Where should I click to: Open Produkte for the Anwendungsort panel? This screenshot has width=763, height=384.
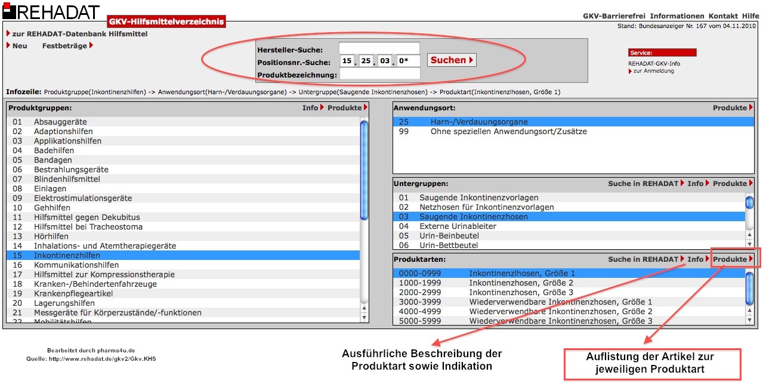[x=731, y=108]
